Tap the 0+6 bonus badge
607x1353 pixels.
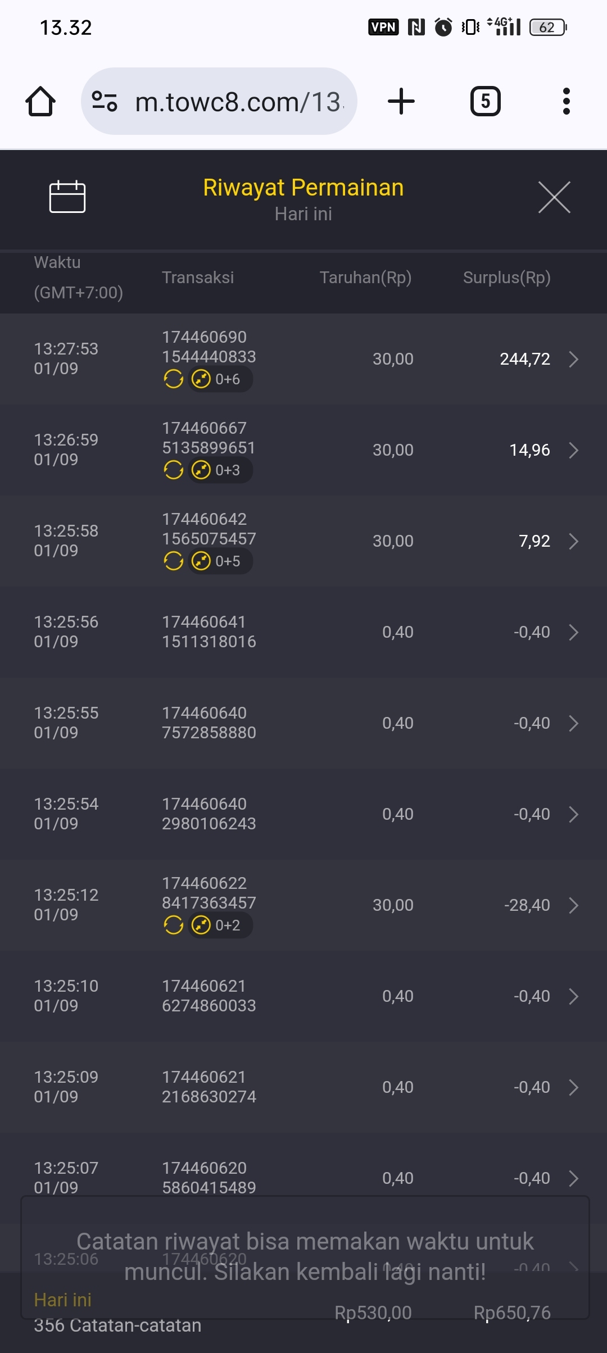click(x=220, y=379)
